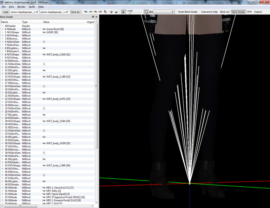Expand the 8 NiTriShape row
270x208 pixels.
tap(3, 55)
